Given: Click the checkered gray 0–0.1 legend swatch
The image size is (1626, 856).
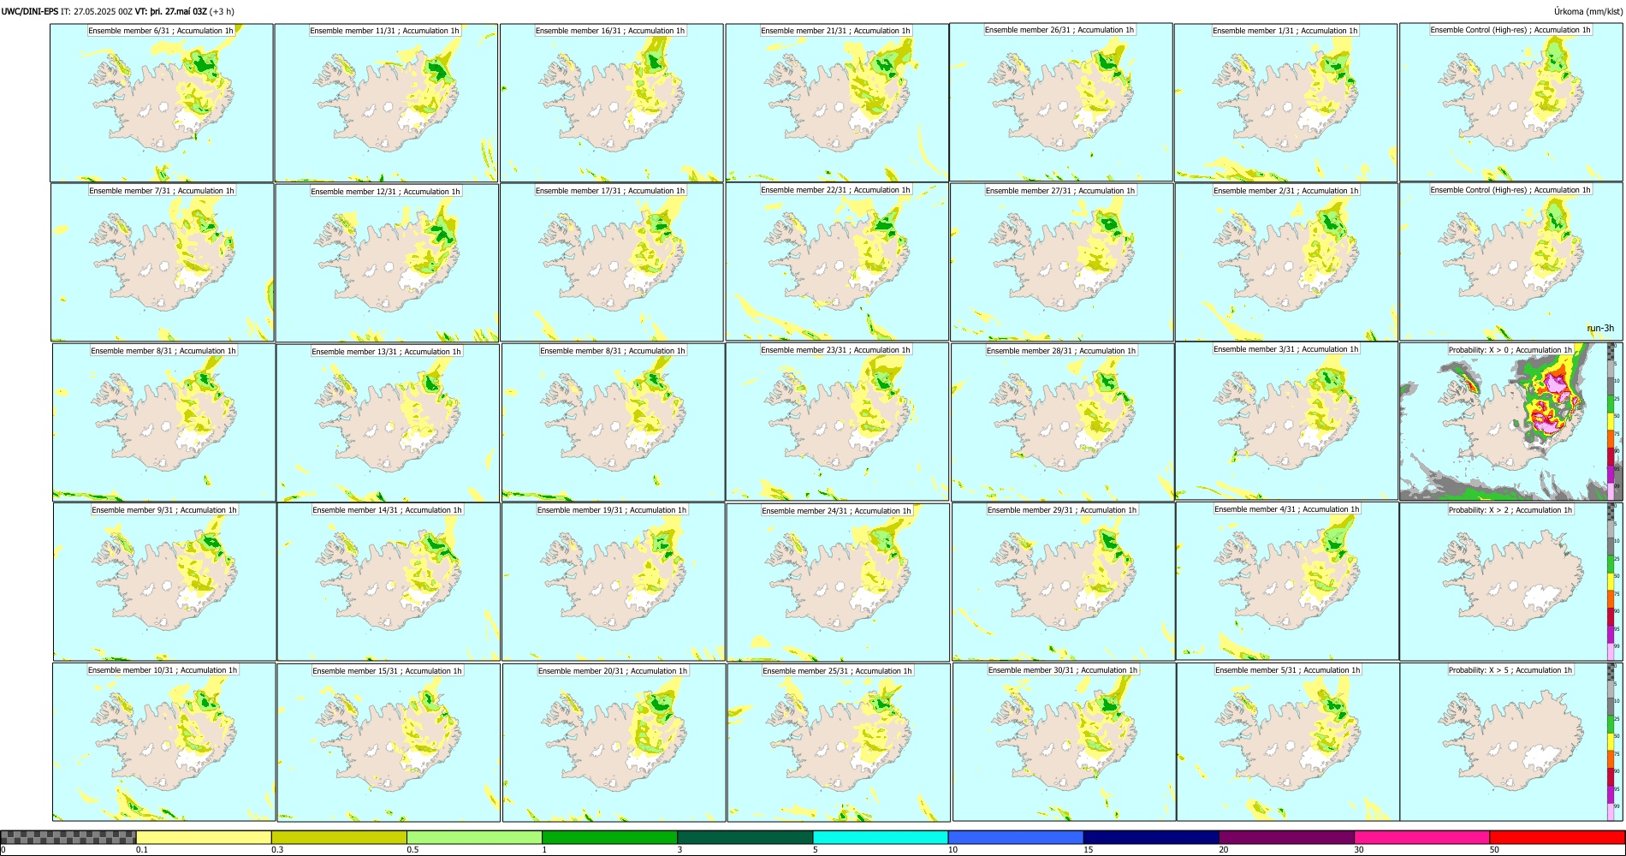Looking at the screenshot, I should (x=68, y=837).
